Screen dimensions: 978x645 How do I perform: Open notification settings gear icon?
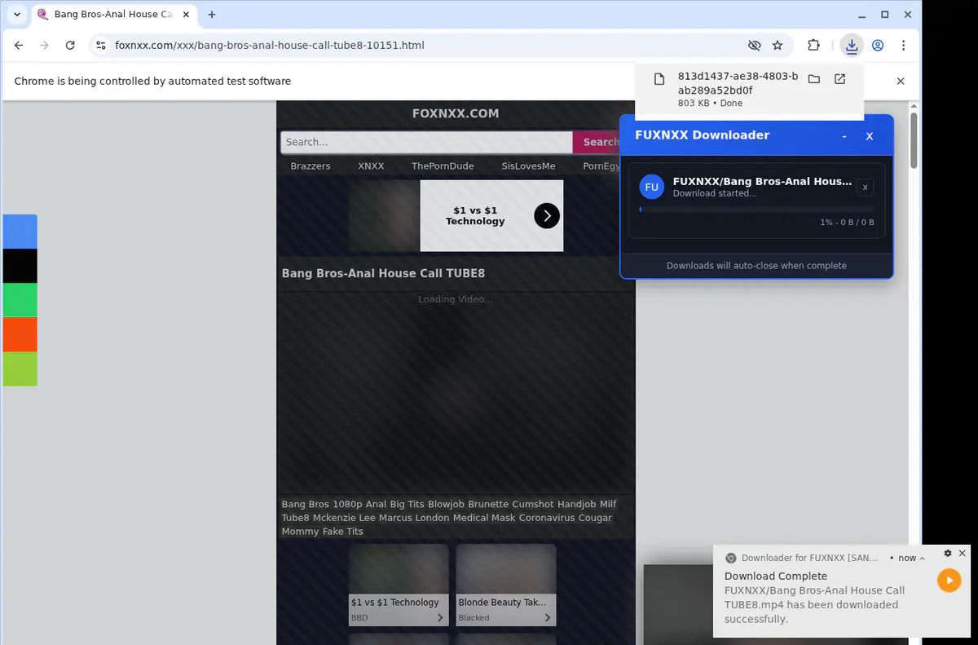coord(948,553)
